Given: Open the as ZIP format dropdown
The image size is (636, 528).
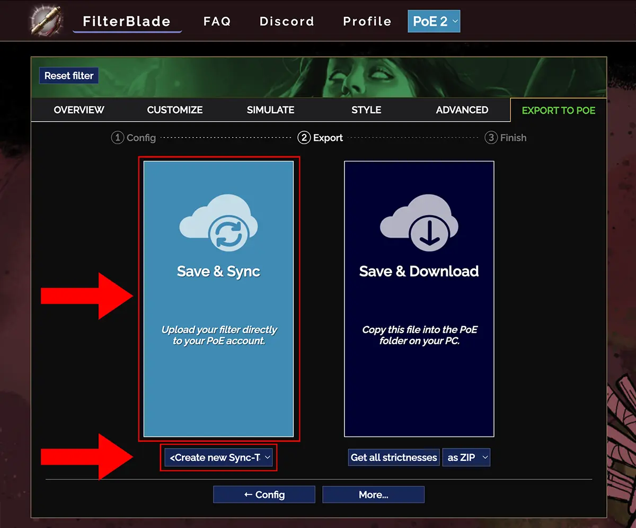Looking at the screenshot, I should click(x=466, y=457).
